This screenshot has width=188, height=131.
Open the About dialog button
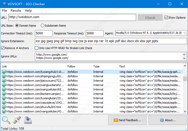click(168, 120)
